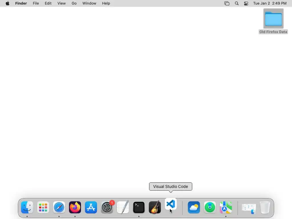Open the Edit menu
This screenshot has height=219, width=292.
coord(48,3)
